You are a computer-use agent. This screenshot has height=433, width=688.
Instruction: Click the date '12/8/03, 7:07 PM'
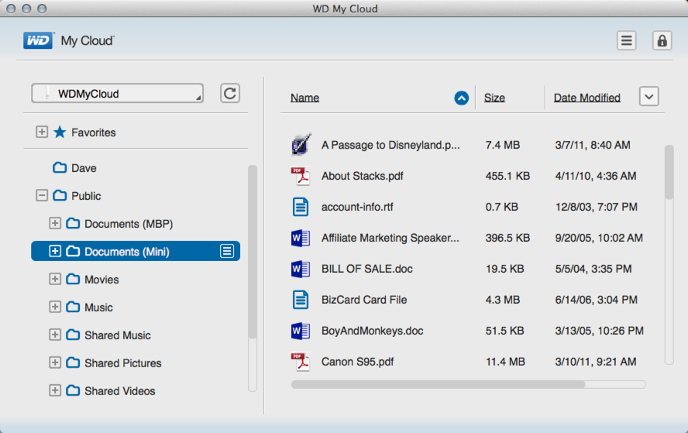click(597, 207)
